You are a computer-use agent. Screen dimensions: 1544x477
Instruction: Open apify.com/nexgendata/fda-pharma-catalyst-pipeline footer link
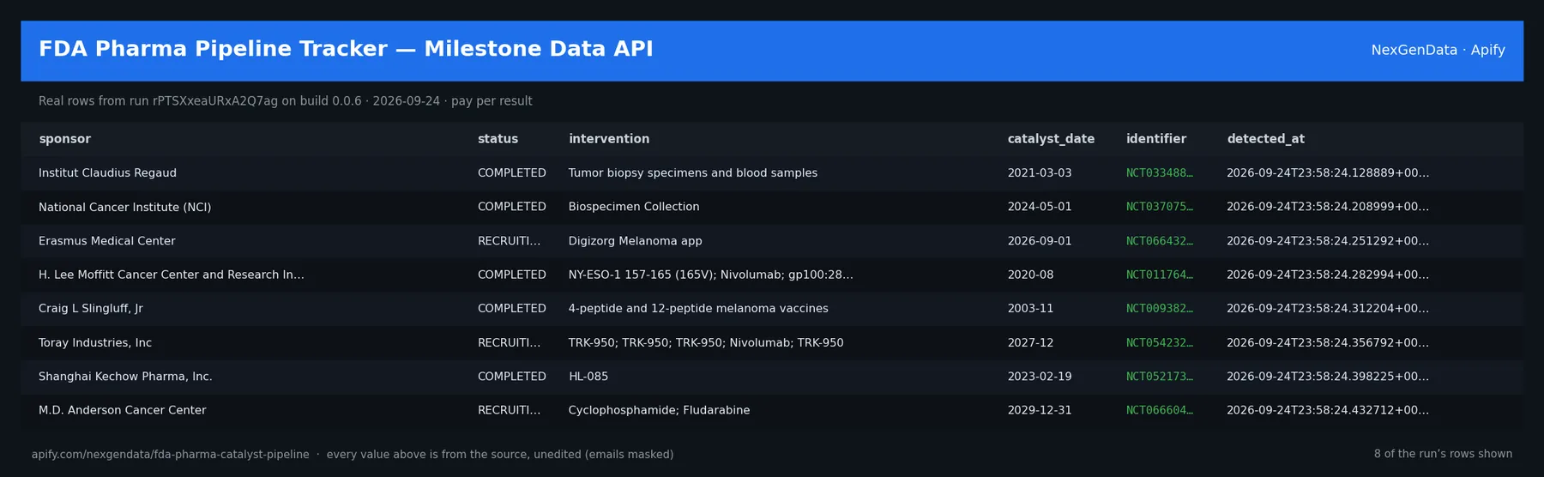click(170, 455)
